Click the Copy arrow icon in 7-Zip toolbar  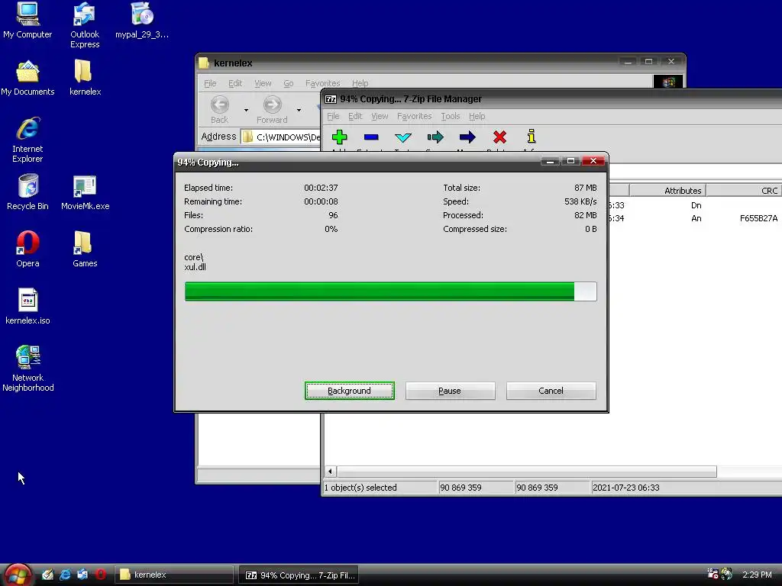point(435,137)
